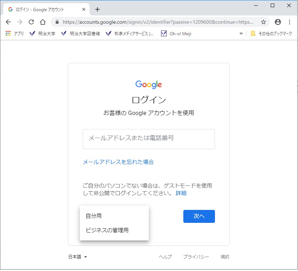Open the その他のブックマーク folder
Viewport: 298px width, 271px height.
tap(271, 33)
